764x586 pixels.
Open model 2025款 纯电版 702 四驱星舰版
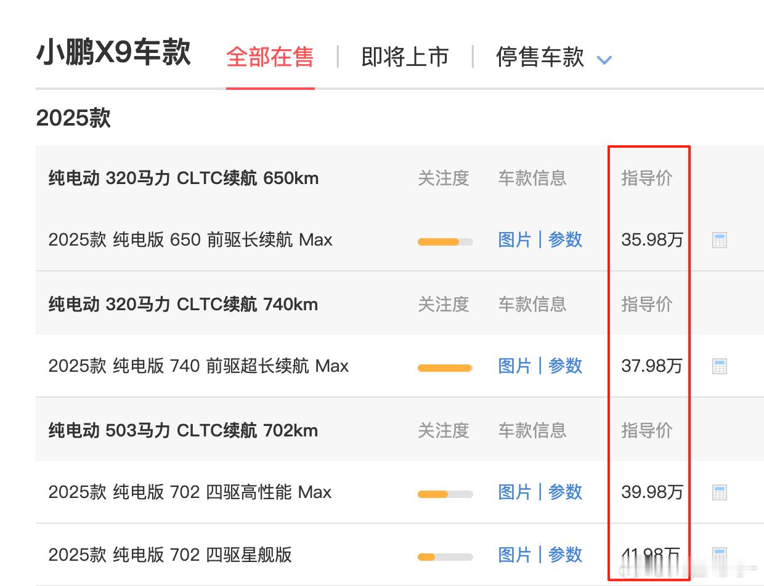pos(170,555)
